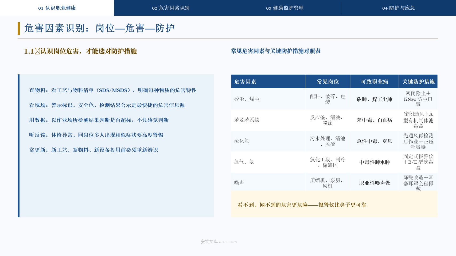Select the 氯化工段、制冷、储罐区 cell
The height and width of the screenshot is (256, 456).
pyautogui.click(x=328, y=162)
